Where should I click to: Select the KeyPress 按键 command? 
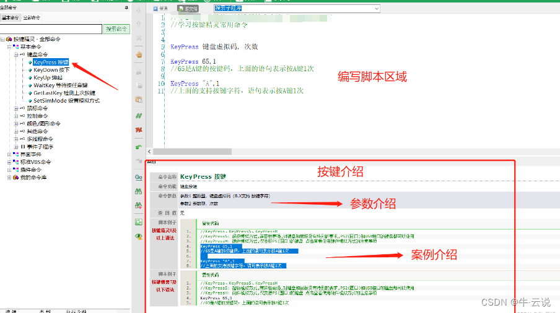point(51,62)
